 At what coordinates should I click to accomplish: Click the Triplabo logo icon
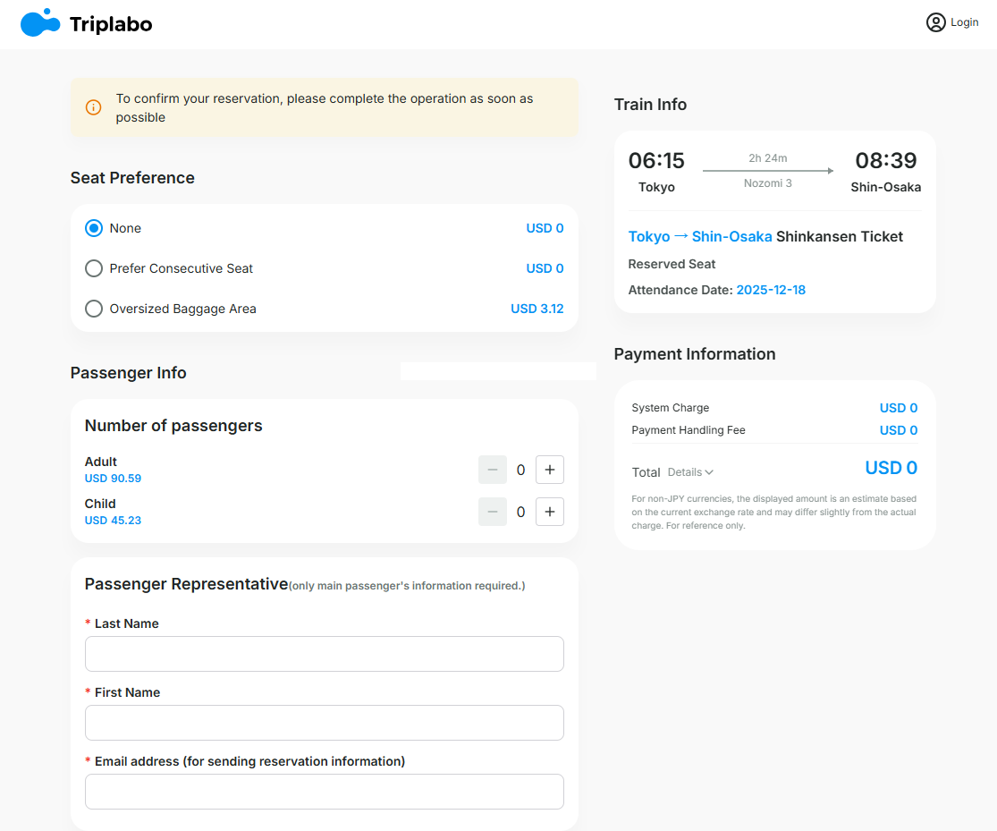(x=40, y=23)
